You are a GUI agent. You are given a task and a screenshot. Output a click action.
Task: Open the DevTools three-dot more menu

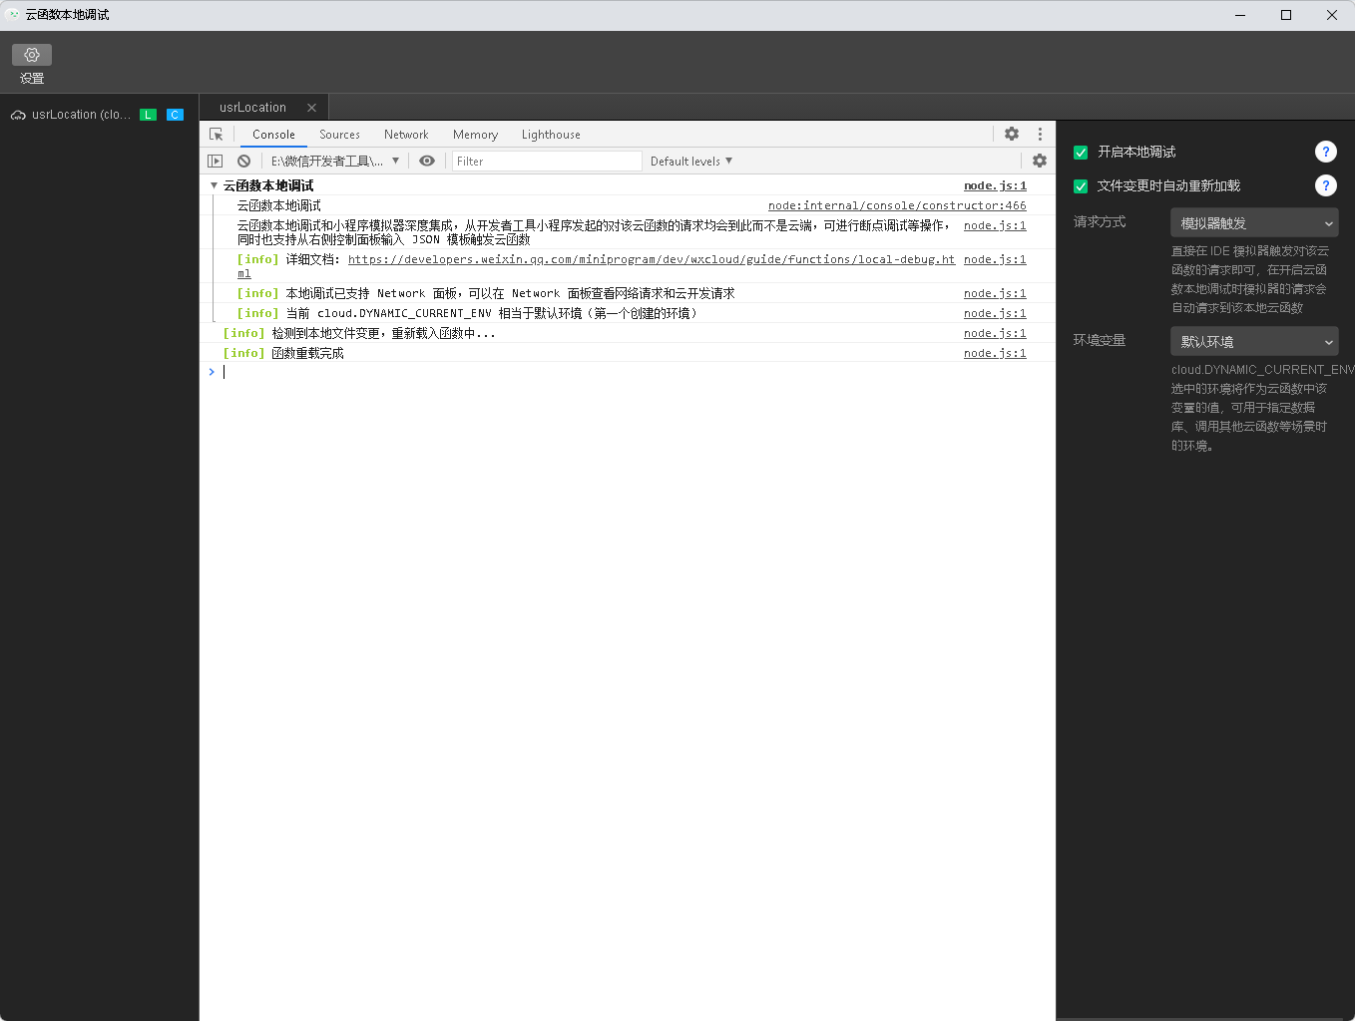click(x=1040, y=134)
